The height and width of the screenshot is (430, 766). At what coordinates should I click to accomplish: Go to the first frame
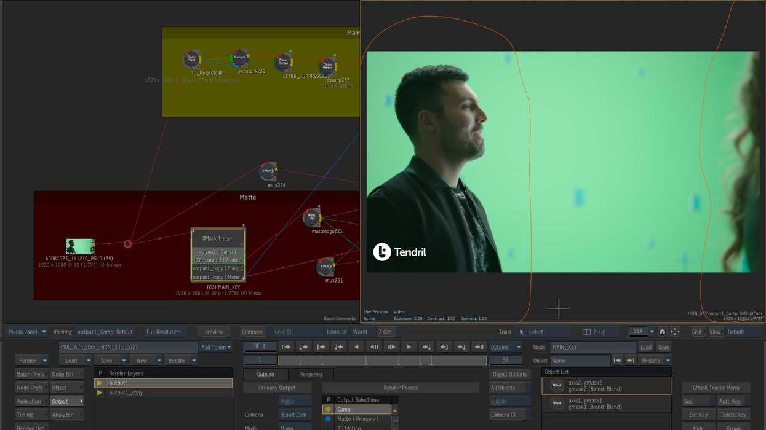tap(285, 347)
